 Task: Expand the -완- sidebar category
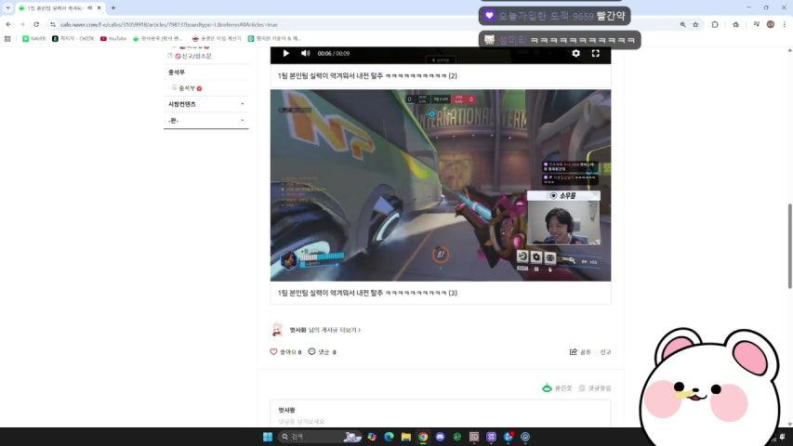click(205, 121)
